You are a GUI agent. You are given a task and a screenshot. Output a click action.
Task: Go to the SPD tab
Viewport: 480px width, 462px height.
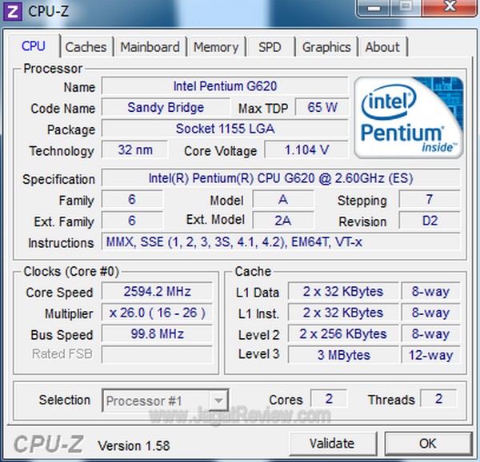(270, 47)
